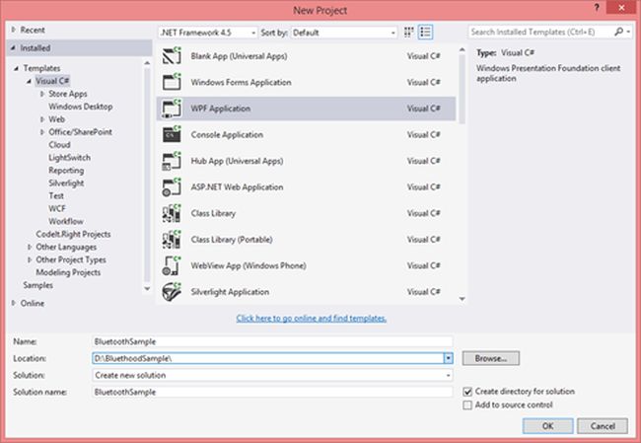Open the dialog help question mark
Image resolution: width=641 pixels, height=443 pixels.
(597, 8)
